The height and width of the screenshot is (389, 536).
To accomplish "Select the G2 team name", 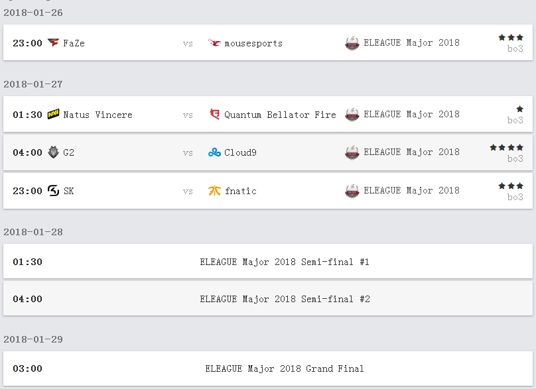I will point(69,152).
